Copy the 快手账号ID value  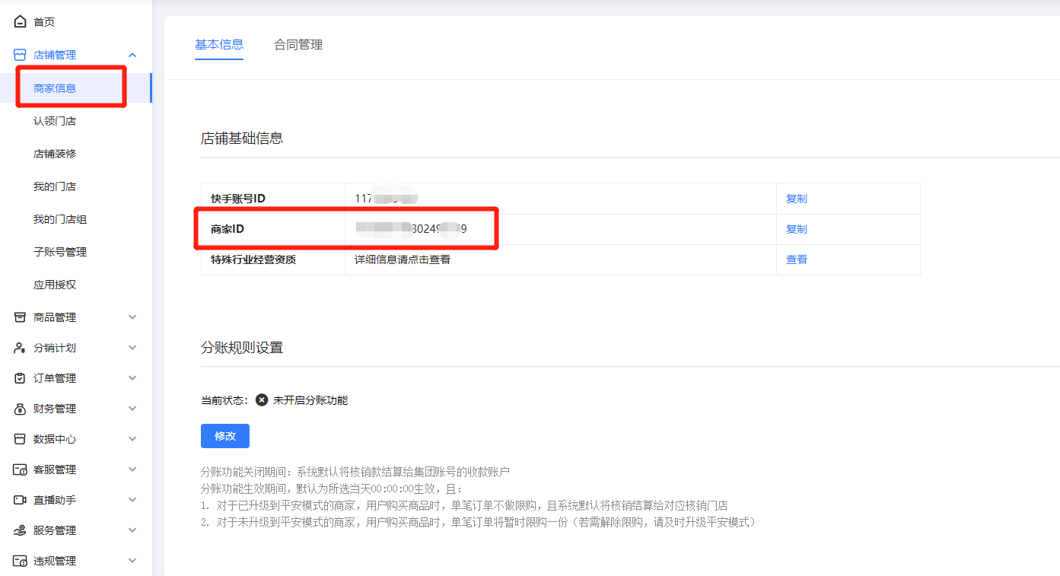coord(796,199)
